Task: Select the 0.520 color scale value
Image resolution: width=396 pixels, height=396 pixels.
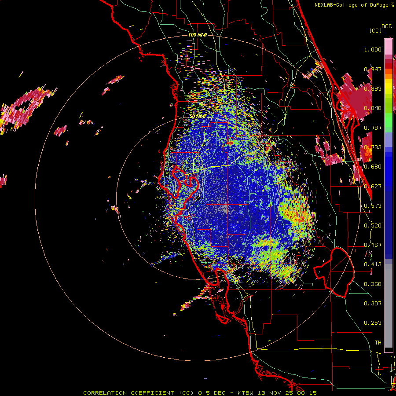Action: pyautogui.click(x=373, y=226)
